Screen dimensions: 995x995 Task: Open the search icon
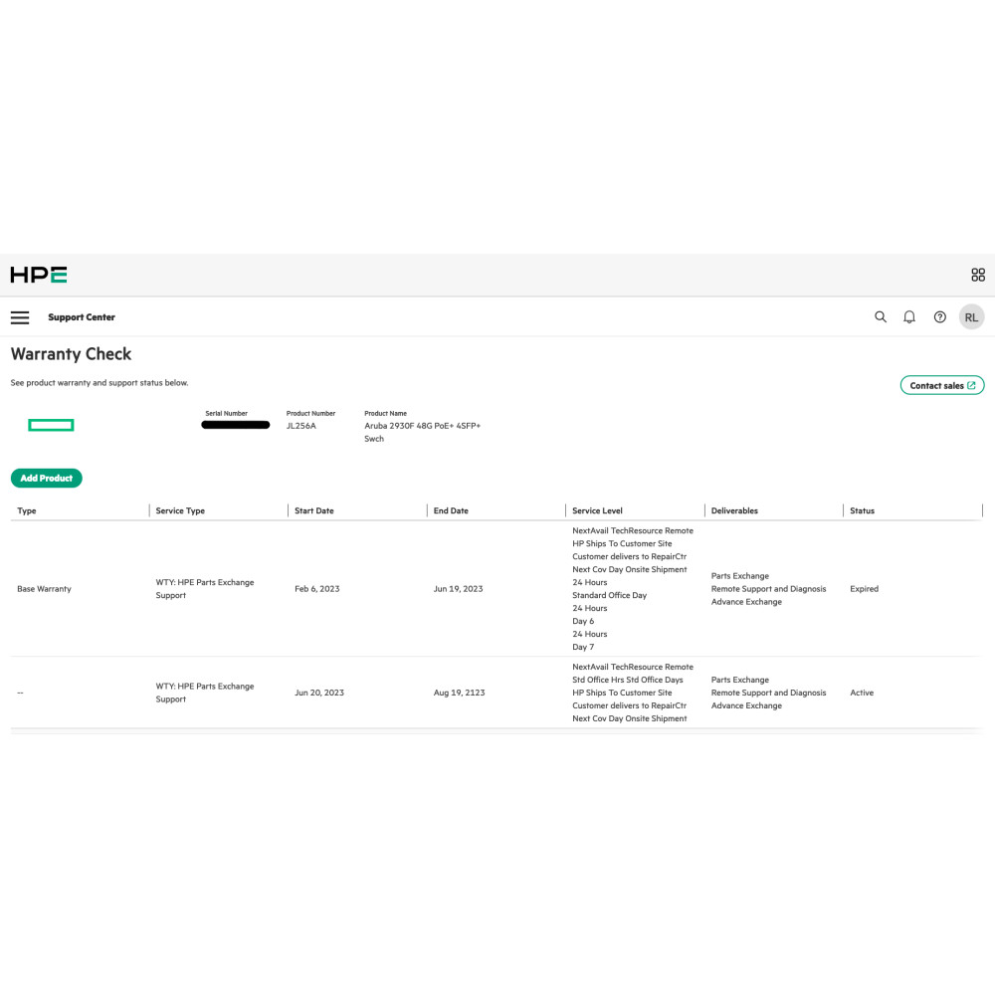[x=881, y=316]
